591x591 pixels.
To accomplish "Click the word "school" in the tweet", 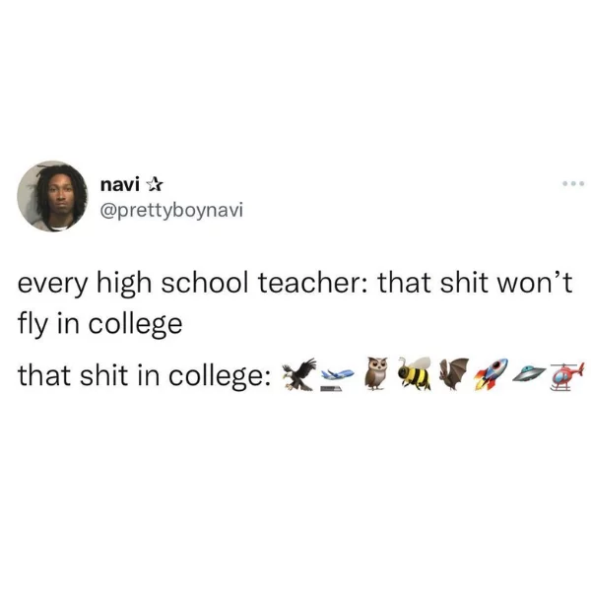I will tap(205, 283).
